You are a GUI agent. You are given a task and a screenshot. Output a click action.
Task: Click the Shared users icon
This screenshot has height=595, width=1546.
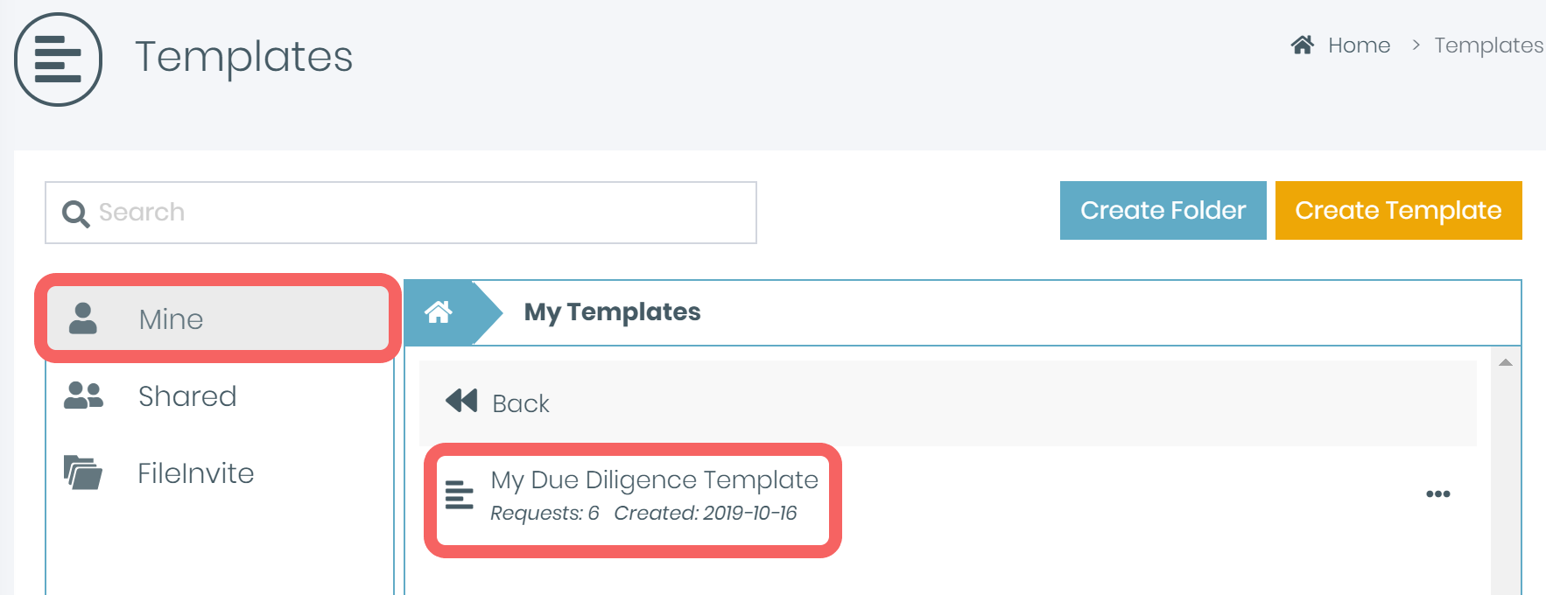tap(83, 395)
